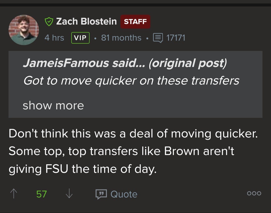
Task: Click the Quote button label
Action: click(124, 194)
